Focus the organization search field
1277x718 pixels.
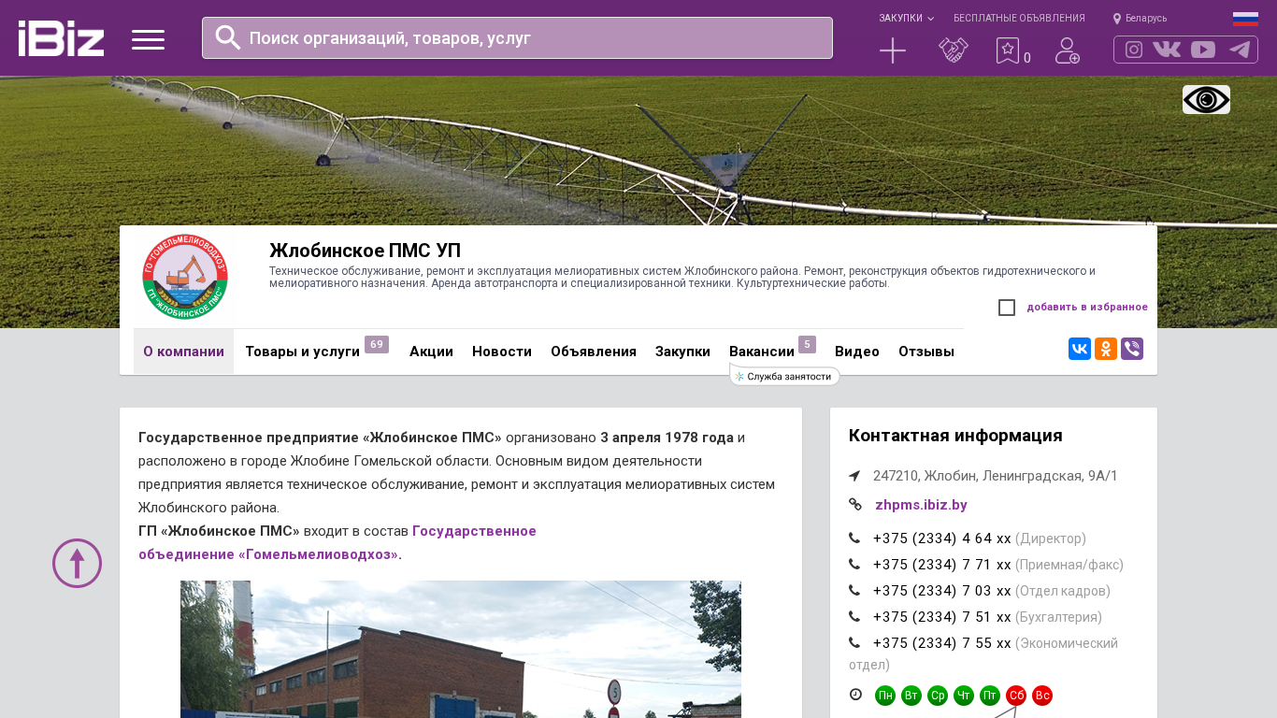(517, 37)
